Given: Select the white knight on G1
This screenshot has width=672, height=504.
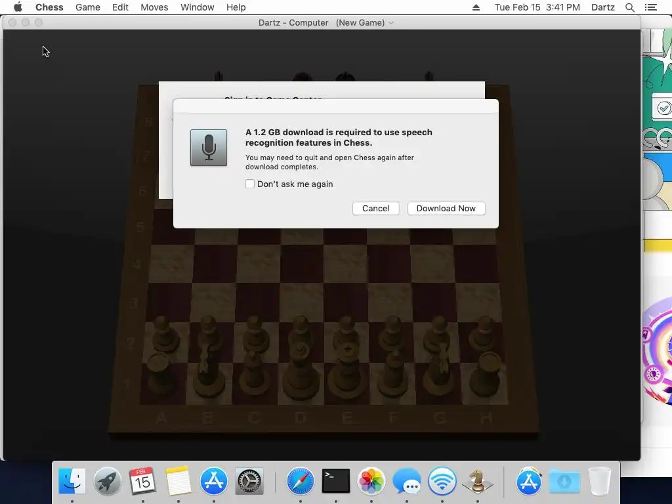Looking at the screenshot, I should (440, 369).
